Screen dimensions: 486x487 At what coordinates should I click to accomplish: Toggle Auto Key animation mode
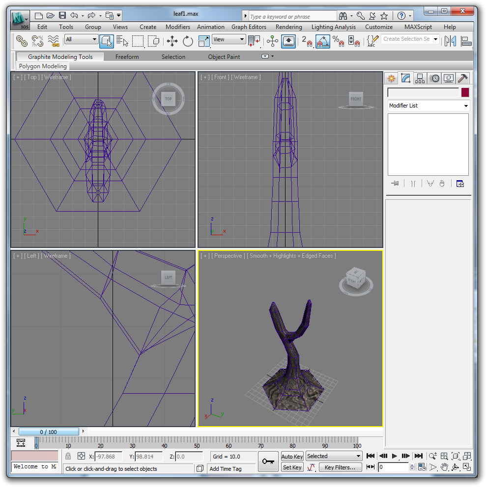(x=292, y=457)
